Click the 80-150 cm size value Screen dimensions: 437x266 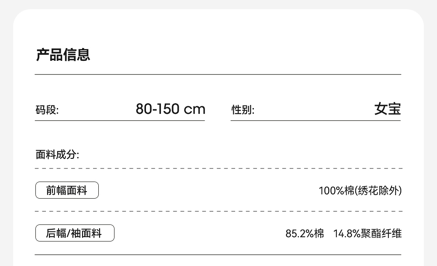point(170,109)
